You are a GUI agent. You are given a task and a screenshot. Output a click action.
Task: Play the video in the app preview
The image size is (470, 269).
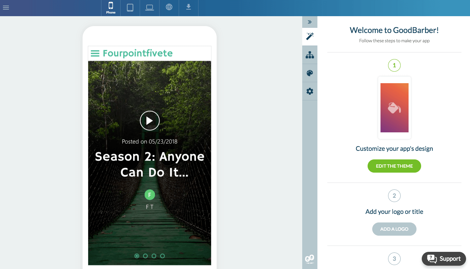click(150, 121)
